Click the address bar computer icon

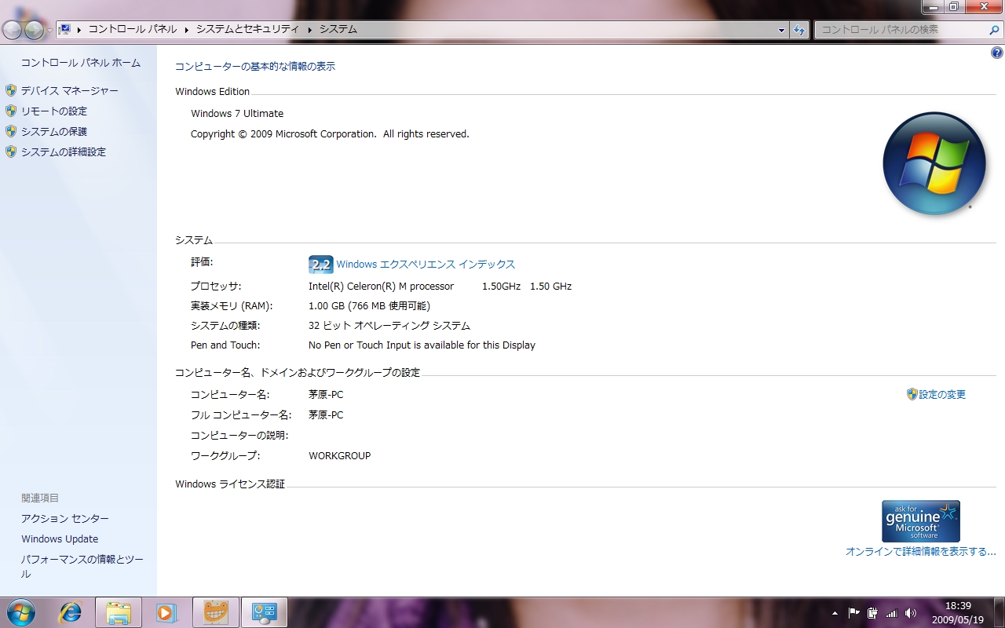point(65,29)
